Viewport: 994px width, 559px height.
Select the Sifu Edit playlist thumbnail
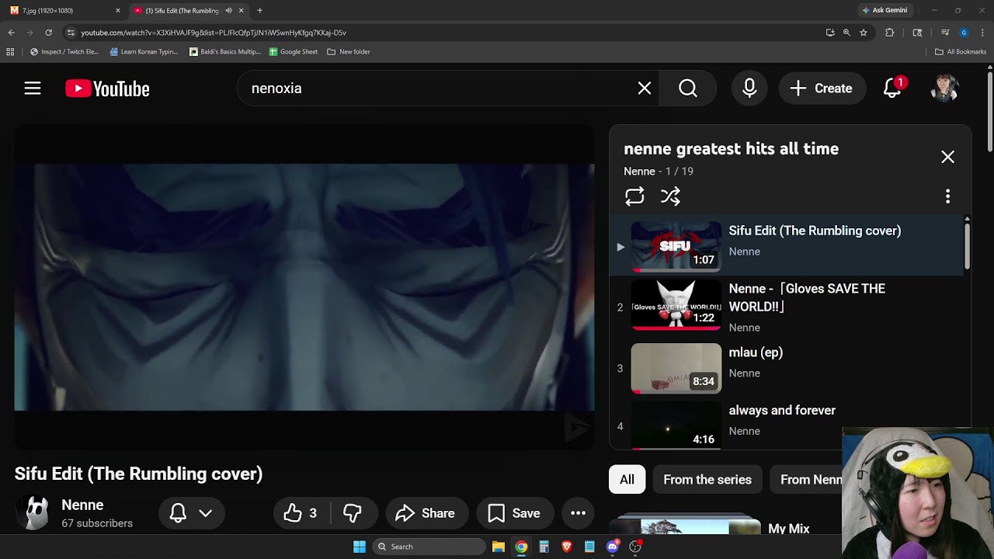click(676, 247)
